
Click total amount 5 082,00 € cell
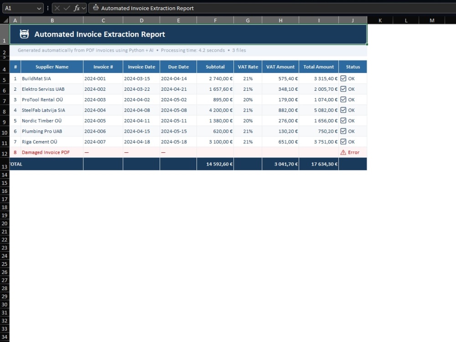319,110
